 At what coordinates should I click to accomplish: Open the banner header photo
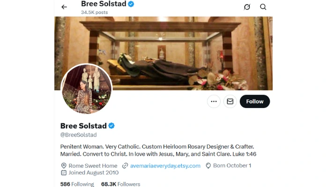point(164,53)
